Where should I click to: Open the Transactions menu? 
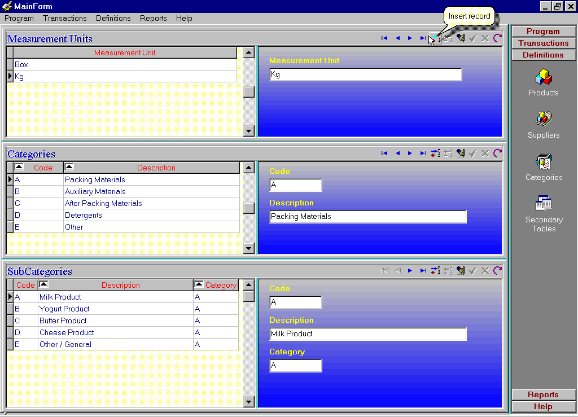65,18
